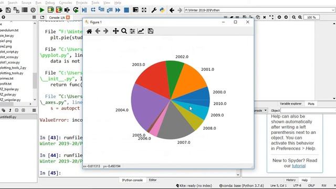336x189 pixels.
Task: Click the @ symbol finder icon
Action: coord(33,10)
